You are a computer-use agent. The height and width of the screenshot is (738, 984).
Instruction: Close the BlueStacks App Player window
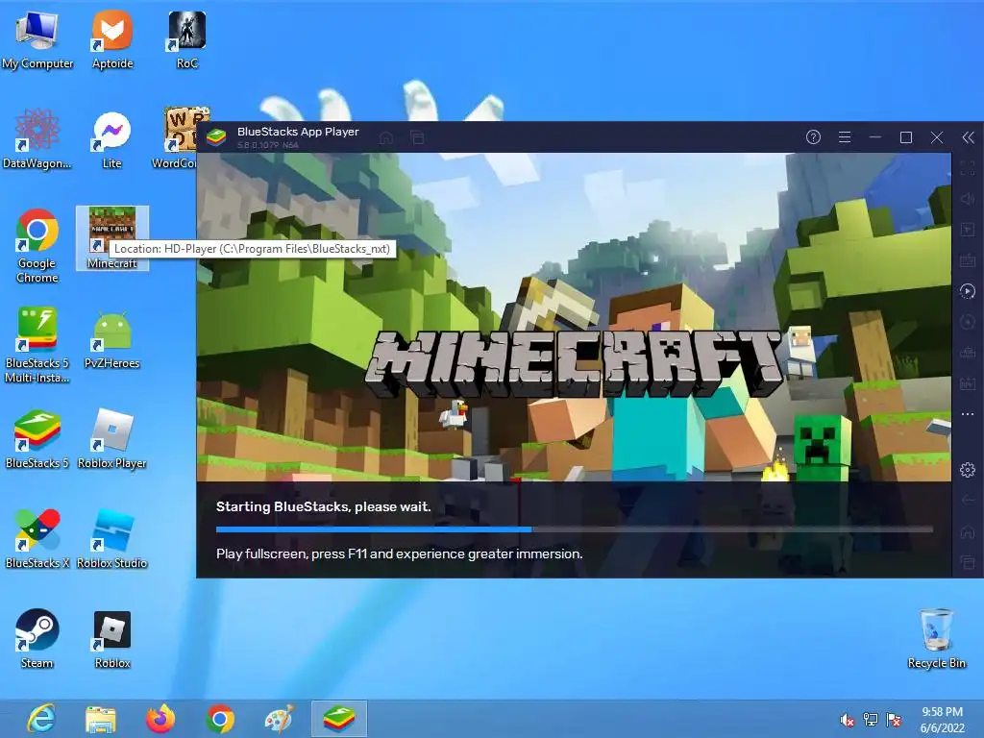[936, 136]
